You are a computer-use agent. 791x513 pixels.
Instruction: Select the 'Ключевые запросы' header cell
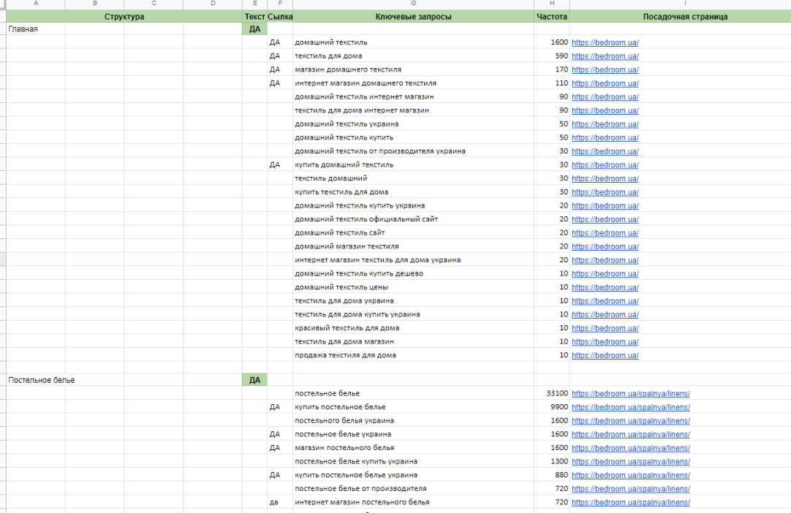coord(413,17)
